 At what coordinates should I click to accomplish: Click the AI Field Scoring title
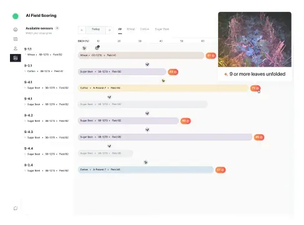pyautogui.click(x=41, y=16)
